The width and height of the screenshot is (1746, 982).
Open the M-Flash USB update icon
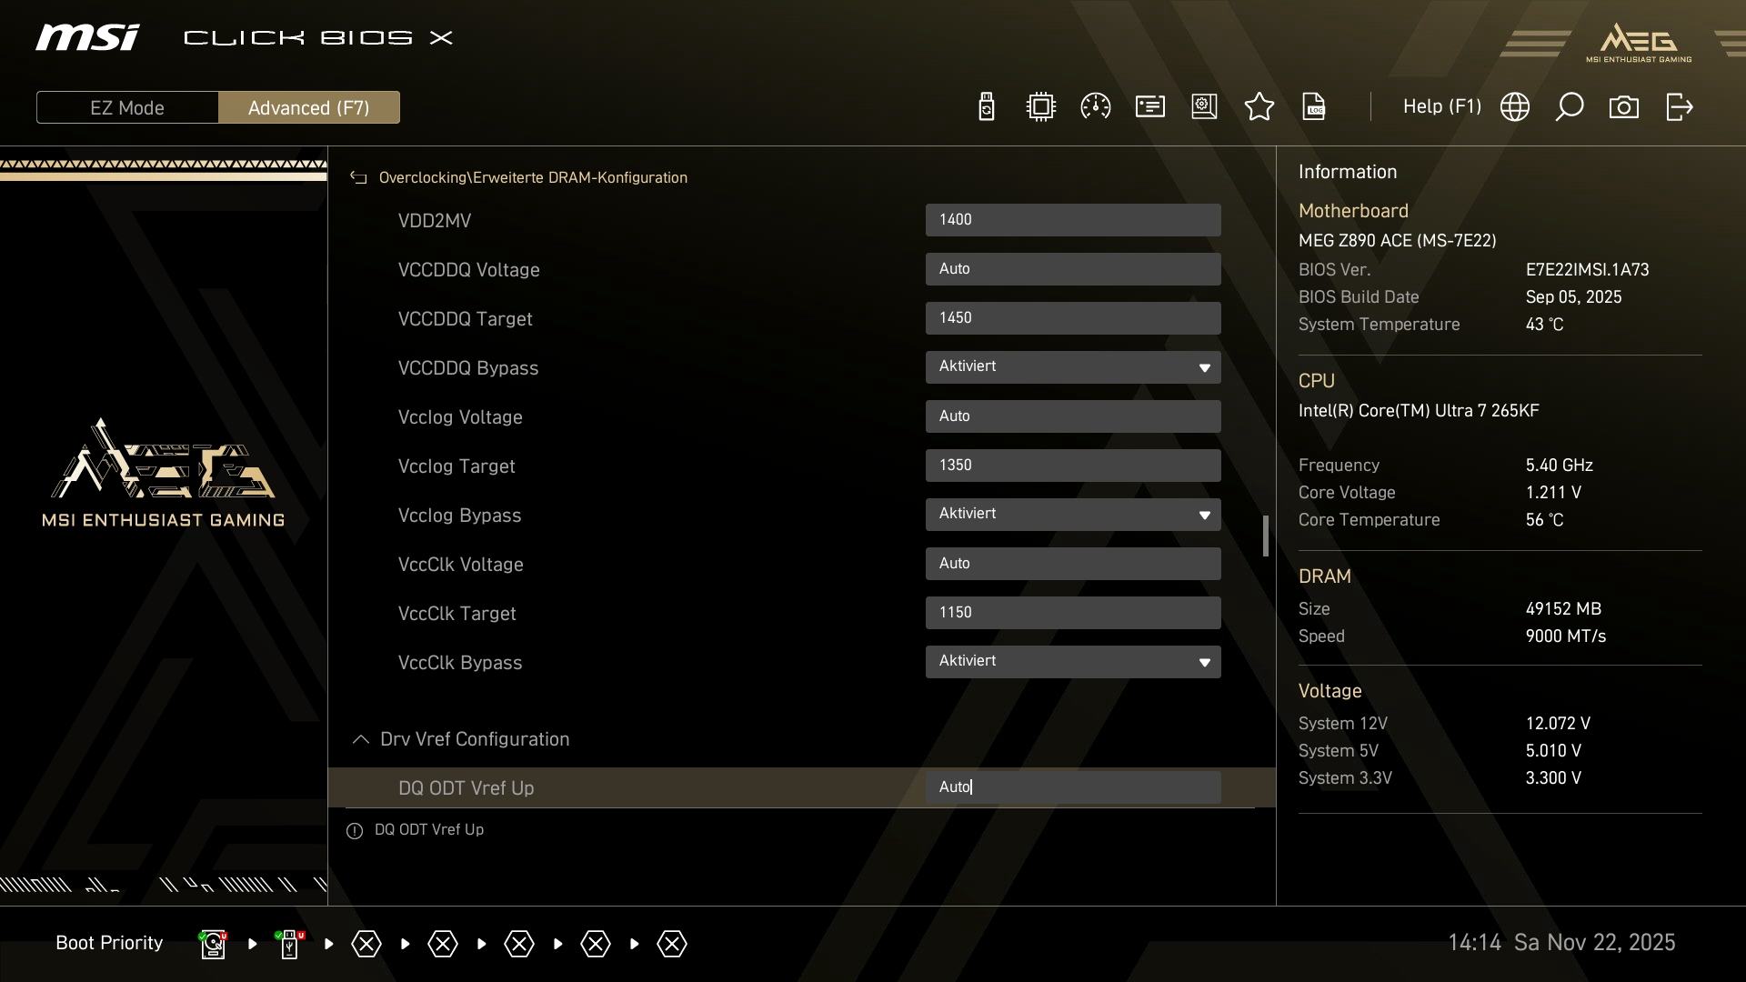click(986, 107)
